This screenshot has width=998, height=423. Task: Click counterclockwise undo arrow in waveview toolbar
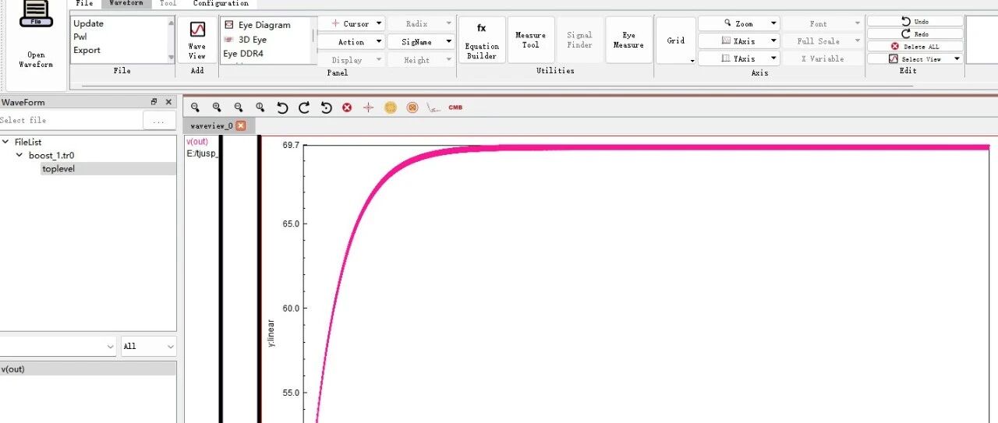pos(282,108)
